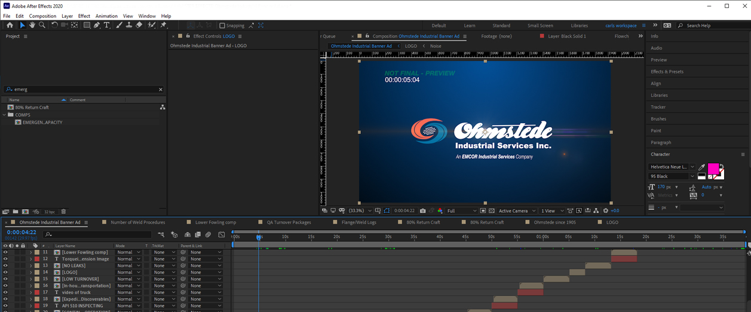Screen dimensions: 751x312
Task: Select the Zoom magnifier tool
Action: [x=42, y=25]
